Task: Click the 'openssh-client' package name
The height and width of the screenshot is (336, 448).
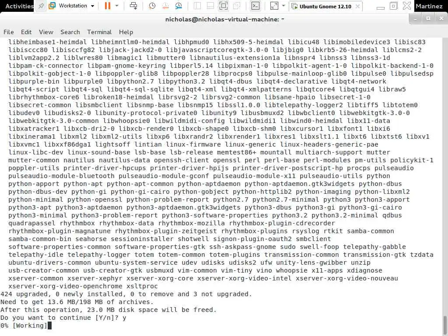Action: coord(182,160)
